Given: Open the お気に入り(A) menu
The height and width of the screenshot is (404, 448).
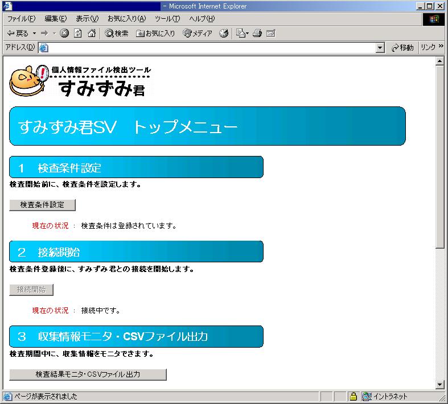Looking at the screenshot, I should (126, 19).
